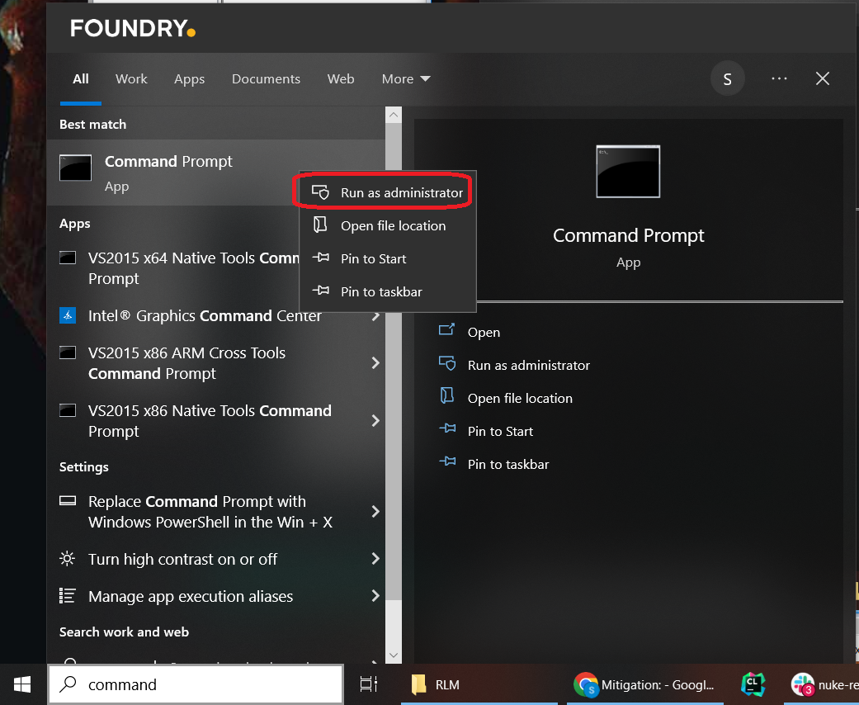Viewport: 859px width, 705px height.
Task: Click the Open icon in right panel
Action: tap(447, 331)
